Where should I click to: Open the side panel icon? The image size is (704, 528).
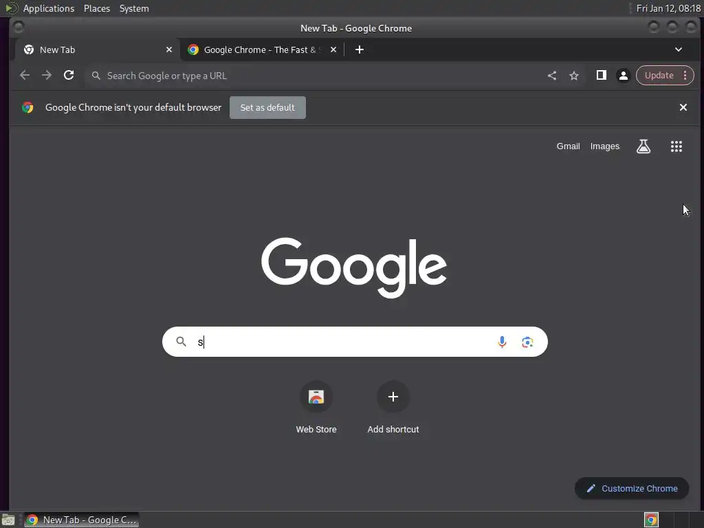coord(601,76)
